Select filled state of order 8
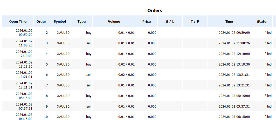 click(268, 96)
